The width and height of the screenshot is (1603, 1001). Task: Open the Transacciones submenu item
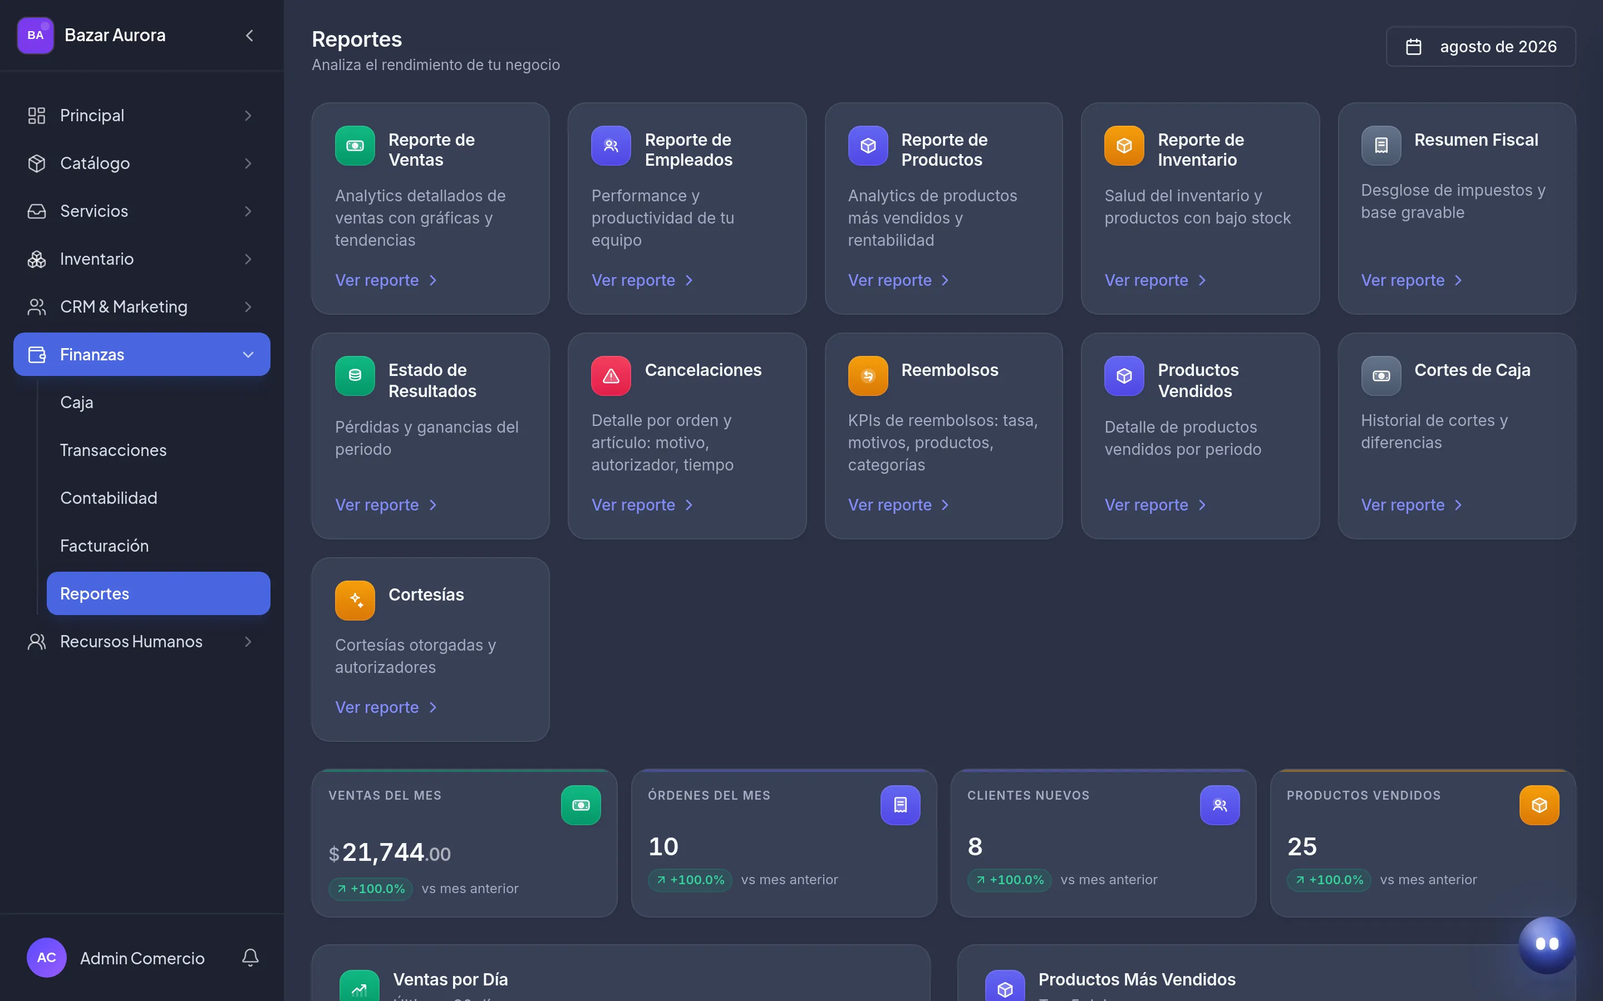click(158, 450)
